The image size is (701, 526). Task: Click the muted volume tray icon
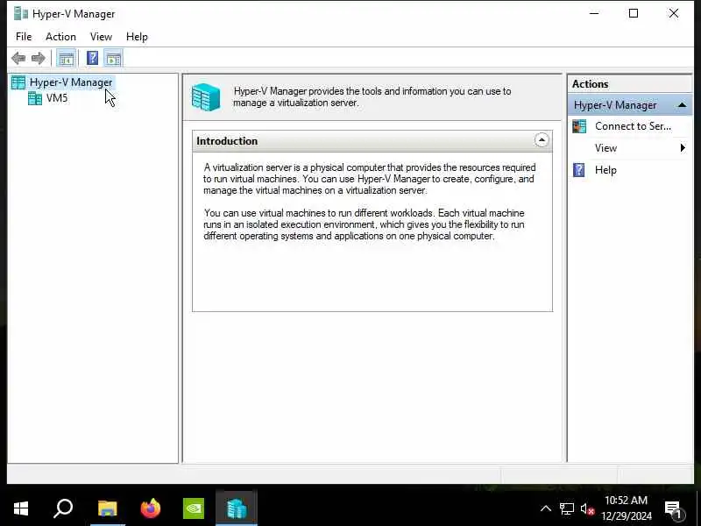[x=587, y=509]
